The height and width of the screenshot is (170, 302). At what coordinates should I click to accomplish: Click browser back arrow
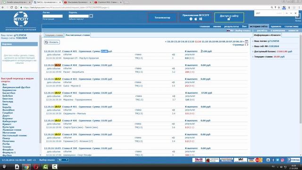tap(3, 8)
